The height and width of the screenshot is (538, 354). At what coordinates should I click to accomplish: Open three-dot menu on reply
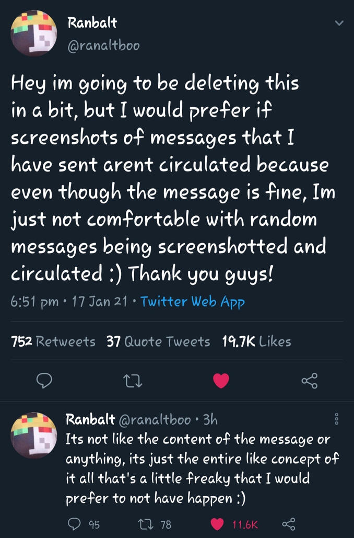(337, 419)
